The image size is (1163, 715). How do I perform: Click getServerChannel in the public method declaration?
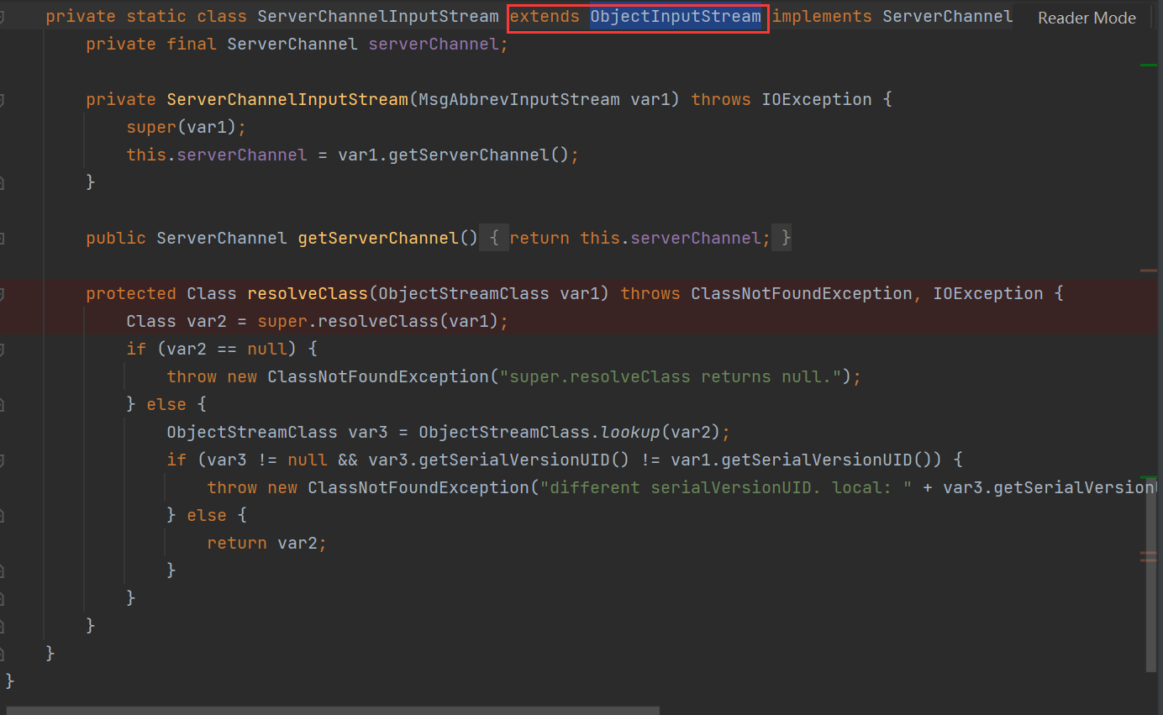379,239
